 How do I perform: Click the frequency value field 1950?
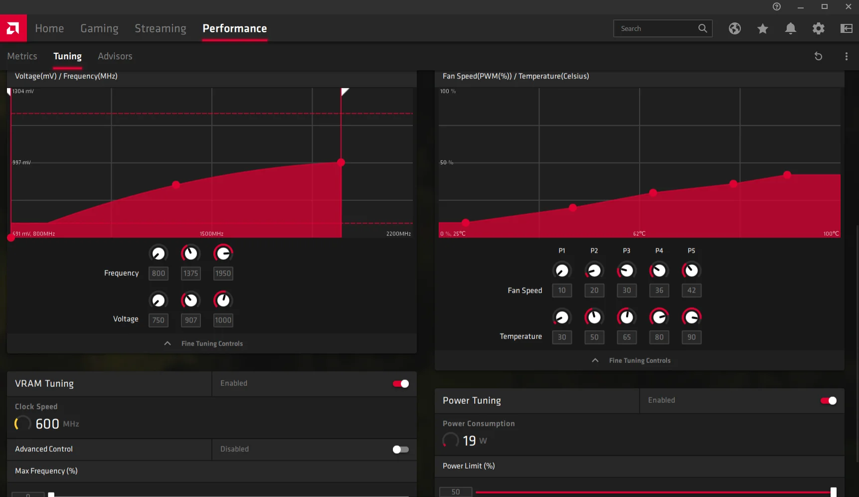tap(223, 273)
